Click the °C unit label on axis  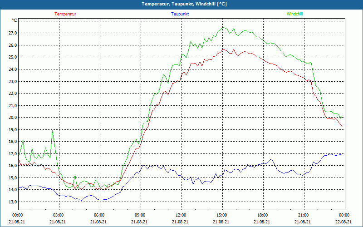(x=15, y=20)
